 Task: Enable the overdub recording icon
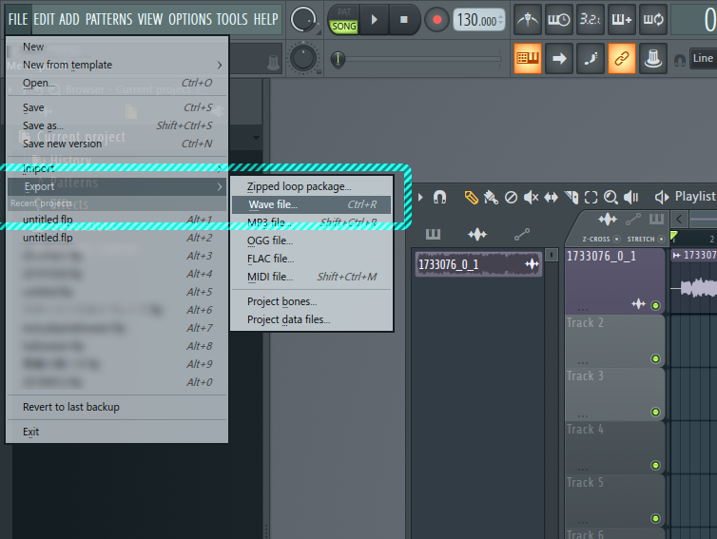pos(621,20)
